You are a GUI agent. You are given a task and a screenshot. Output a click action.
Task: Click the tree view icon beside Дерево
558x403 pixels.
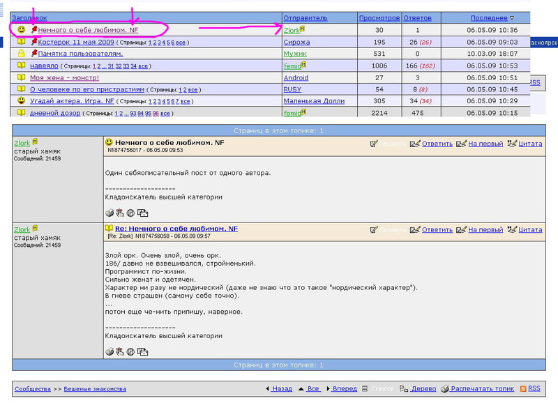[x=403, y=388]
